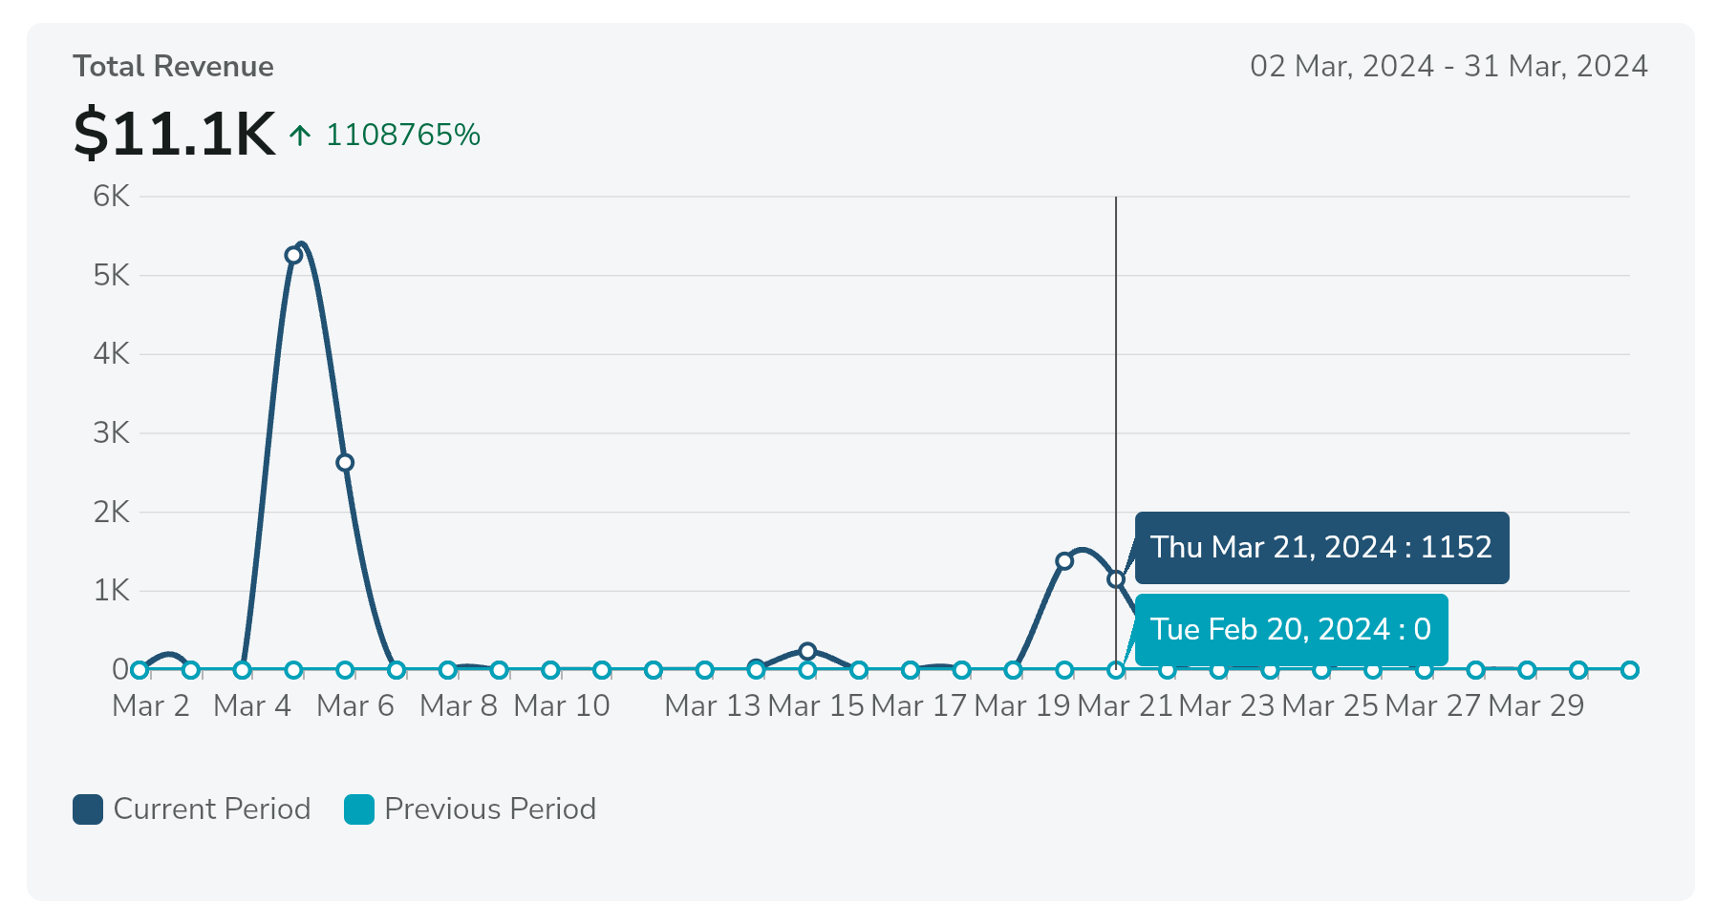1716x924 pixels.
Task: Click the Tue Feb 20, 2024 tooltip
Action: [1291, 630]
